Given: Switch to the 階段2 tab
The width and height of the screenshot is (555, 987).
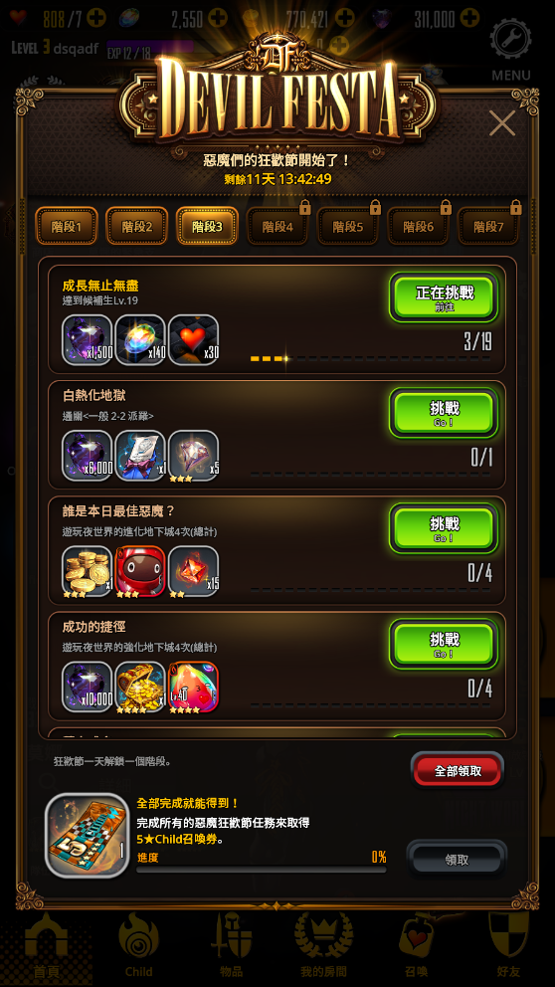Looking at the screenshot, I should coord(136,226).
